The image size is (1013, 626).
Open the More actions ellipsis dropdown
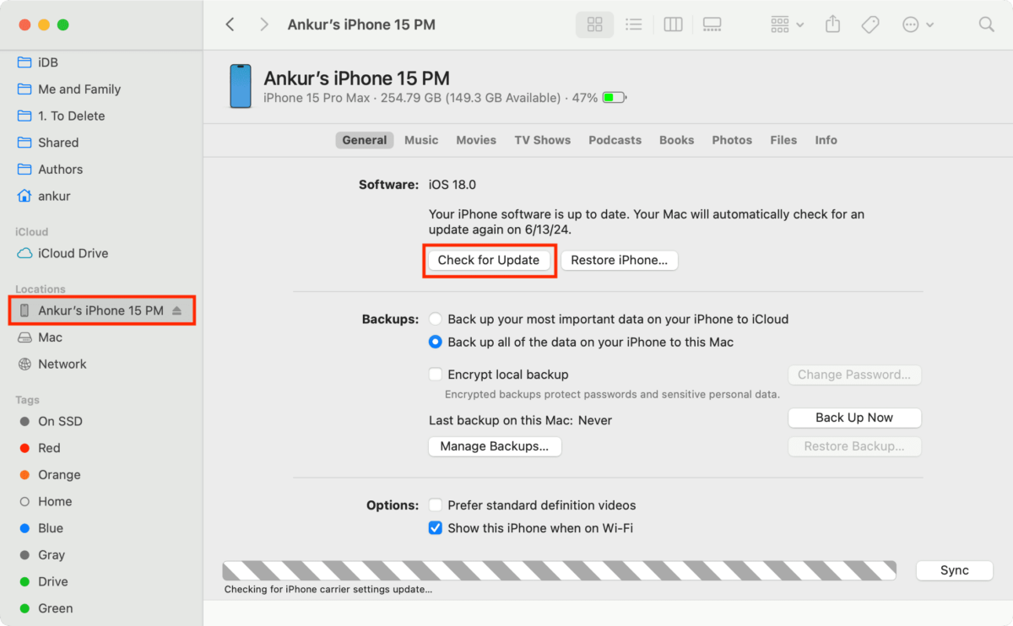[918, 24]
